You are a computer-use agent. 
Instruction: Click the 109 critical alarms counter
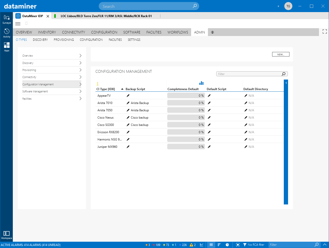pyautogui.click(x=156, y=245)
